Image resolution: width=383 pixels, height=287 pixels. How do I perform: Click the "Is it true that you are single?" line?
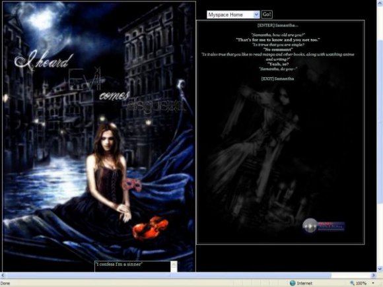click(278, 45)
